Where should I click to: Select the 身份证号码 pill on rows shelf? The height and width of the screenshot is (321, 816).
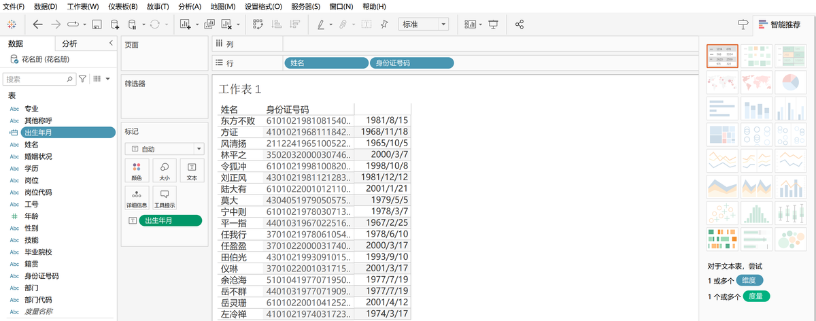(x=412, y=63)
